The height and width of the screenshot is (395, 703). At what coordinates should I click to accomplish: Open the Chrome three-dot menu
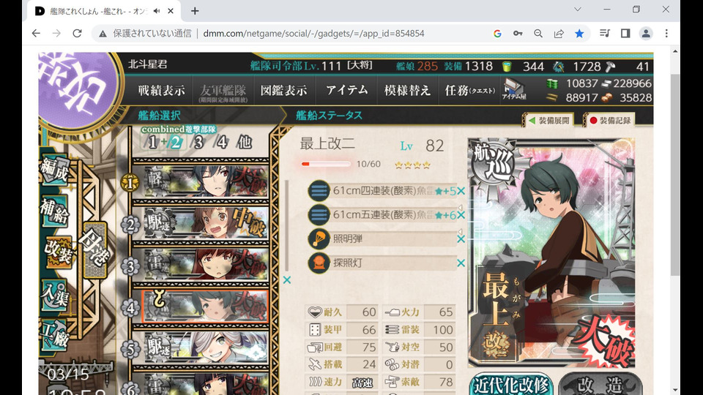click(666, 34)
